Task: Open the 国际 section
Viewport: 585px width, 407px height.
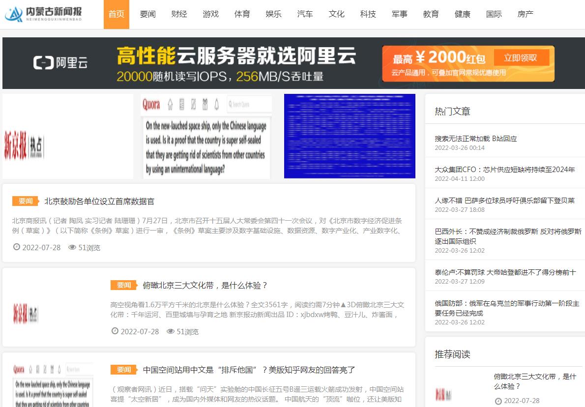Action: click(x=494, y=14)
